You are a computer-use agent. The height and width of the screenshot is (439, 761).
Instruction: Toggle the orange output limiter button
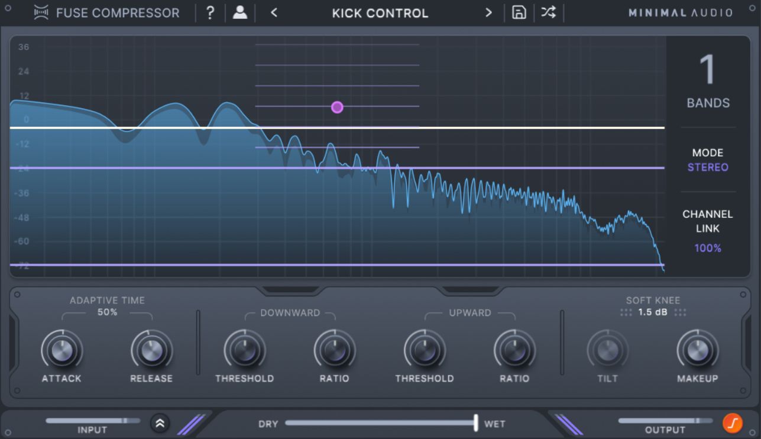733,422
